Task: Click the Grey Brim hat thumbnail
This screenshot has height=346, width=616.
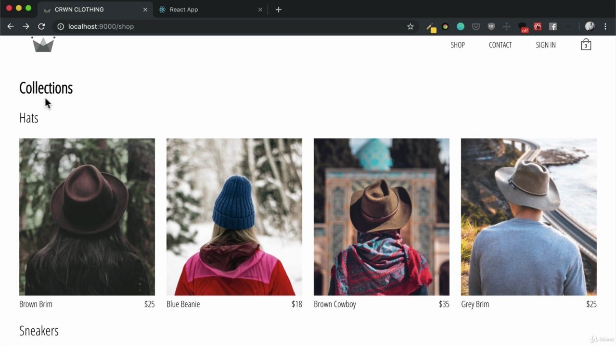Action: coord(528,216)
